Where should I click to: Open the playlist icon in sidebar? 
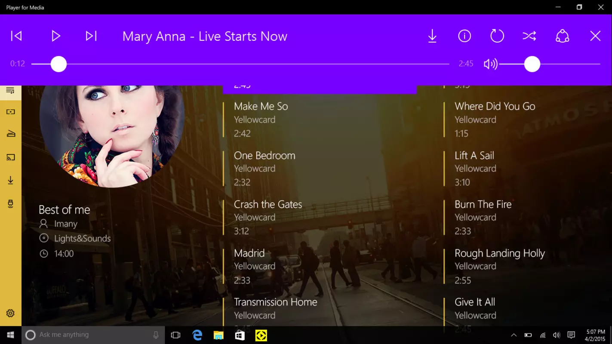10,90
